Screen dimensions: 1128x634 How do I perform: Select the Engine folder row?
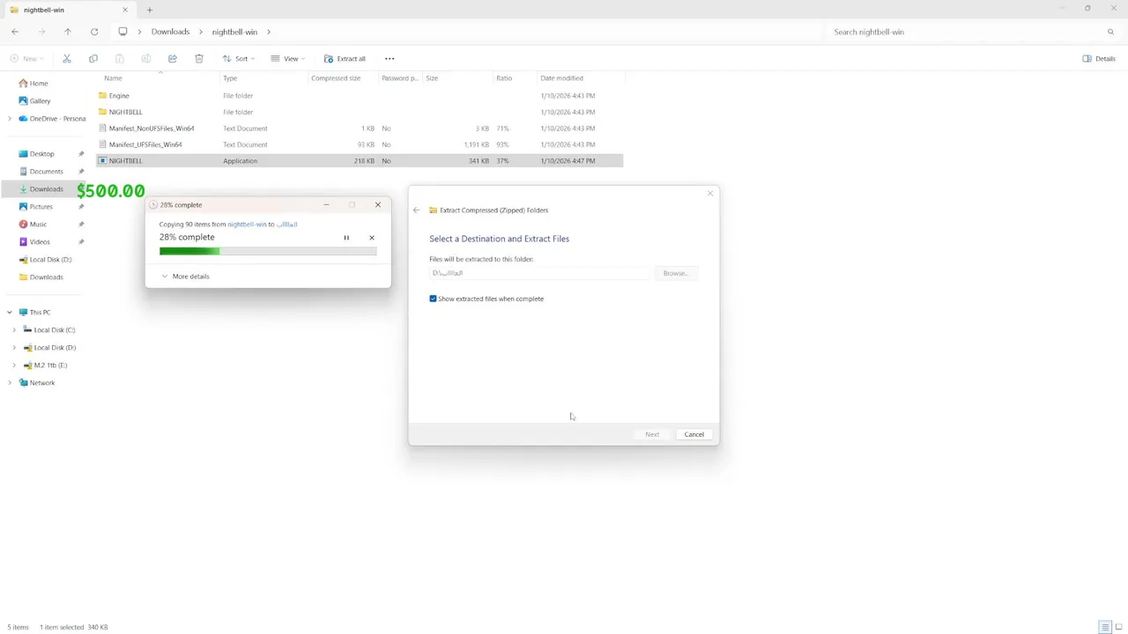(x=360, y=96)
